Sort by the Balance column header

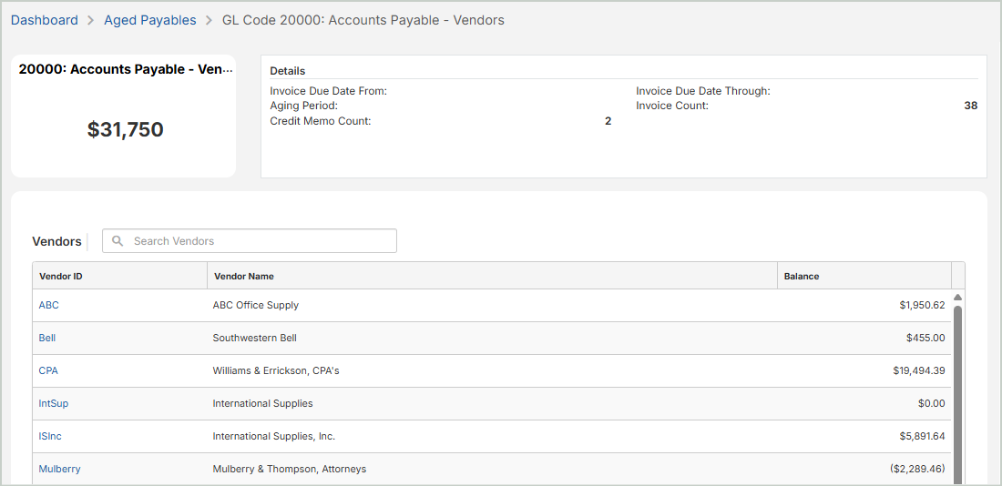802,276
